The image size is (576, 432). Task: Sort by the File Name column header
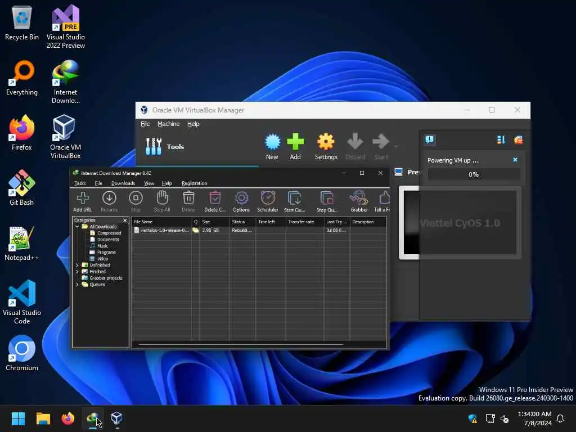(x=161, y=222)
